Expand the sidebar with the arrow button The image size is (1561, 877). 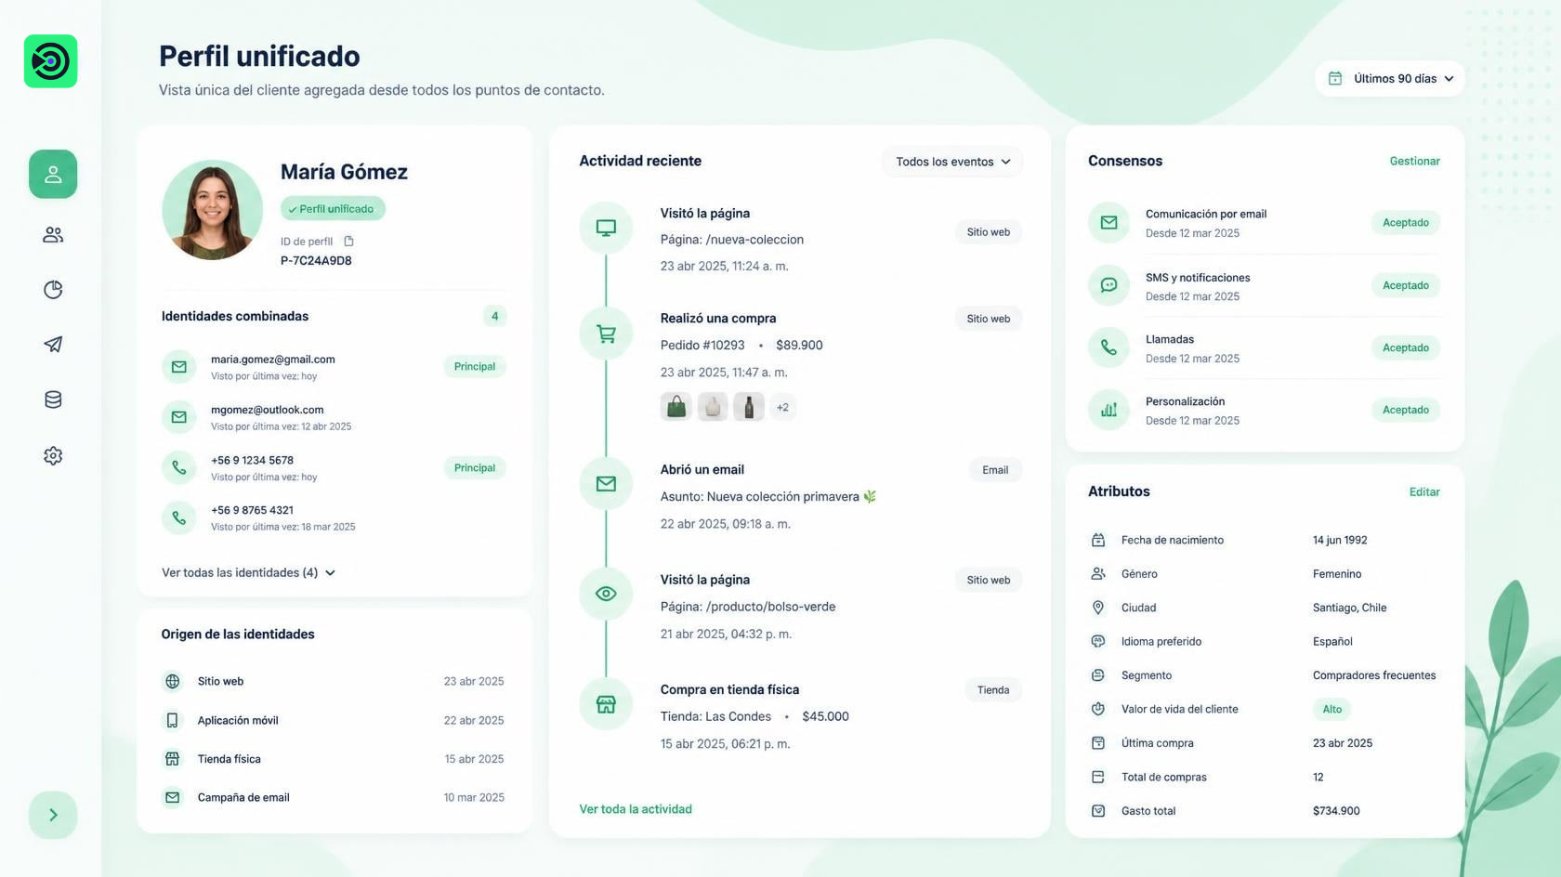(53, 815)
